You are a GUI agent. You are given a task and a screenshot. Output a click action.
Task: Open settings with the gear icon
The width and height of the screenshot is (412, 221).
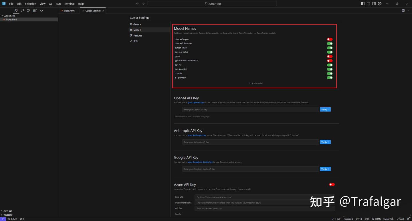(x=380, y=4)
